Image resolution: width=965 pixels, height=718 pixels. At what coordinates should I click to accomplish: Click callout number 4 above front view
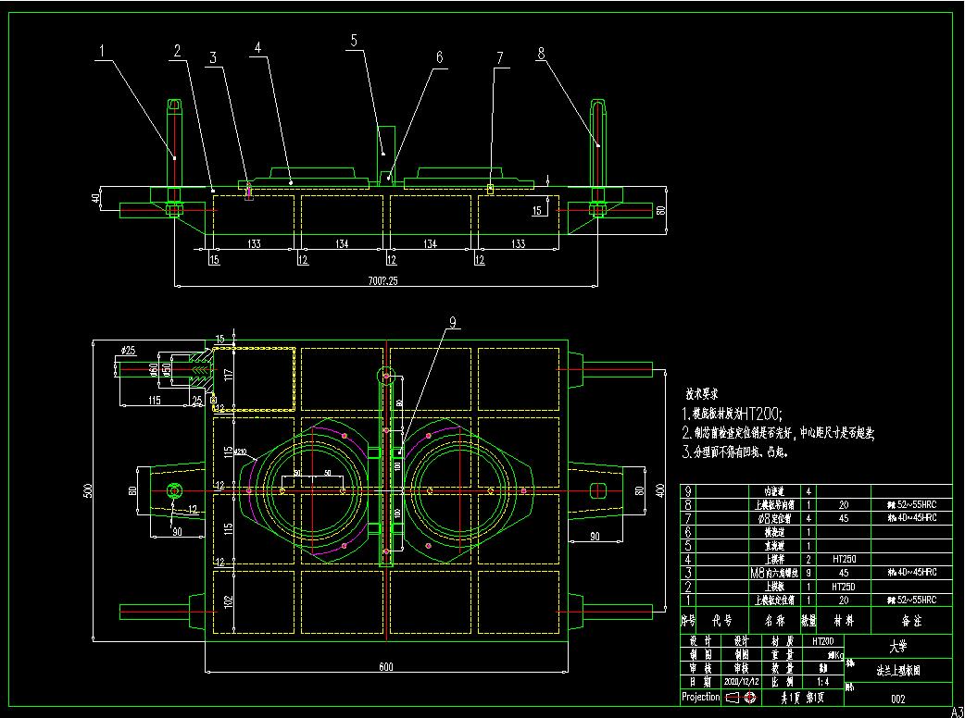coord(257,47)
